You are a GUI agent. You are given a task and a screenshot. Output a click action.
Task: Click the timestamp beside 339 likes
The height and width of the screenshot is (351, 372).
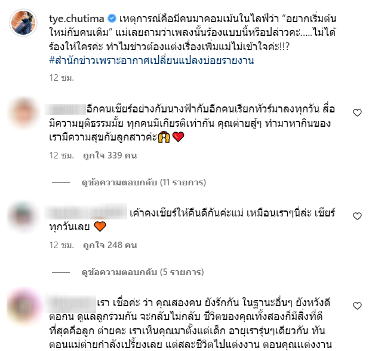(x=62, y=155)
